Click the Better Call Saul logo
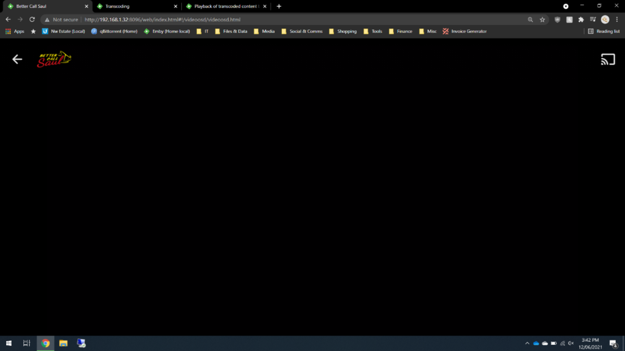Viewport: 625px width, 351px height. (x=54, y=59)
